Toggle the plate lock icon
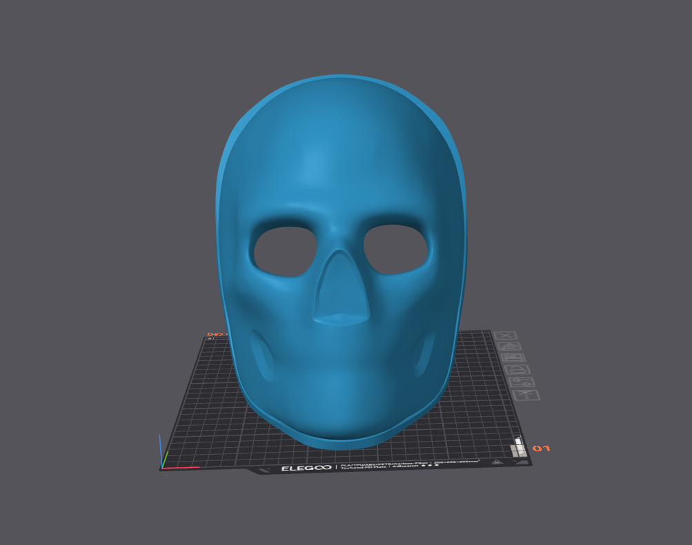 click(519, 370)
